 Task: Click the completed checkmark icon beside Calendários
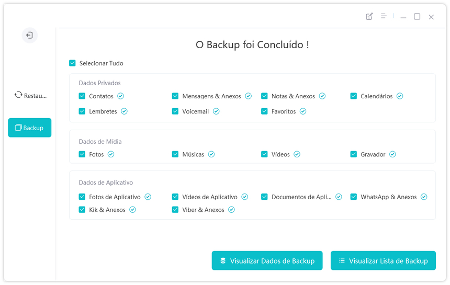400,96
